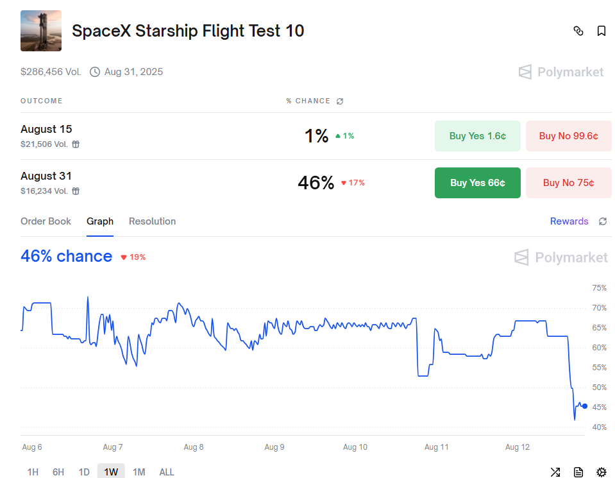
Task: Select the Graph tab
Action: click(x=100, y=221)
